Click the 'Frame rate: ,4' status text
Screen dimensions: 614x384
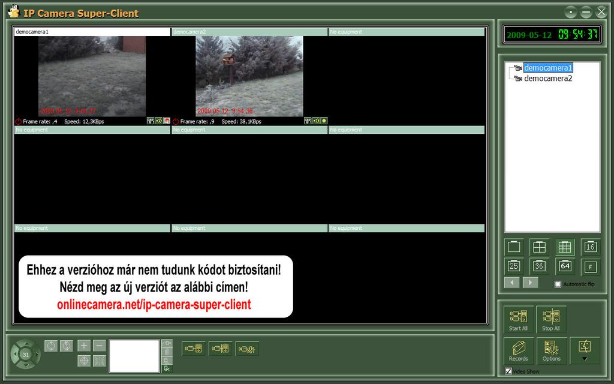tap(40, 121)
